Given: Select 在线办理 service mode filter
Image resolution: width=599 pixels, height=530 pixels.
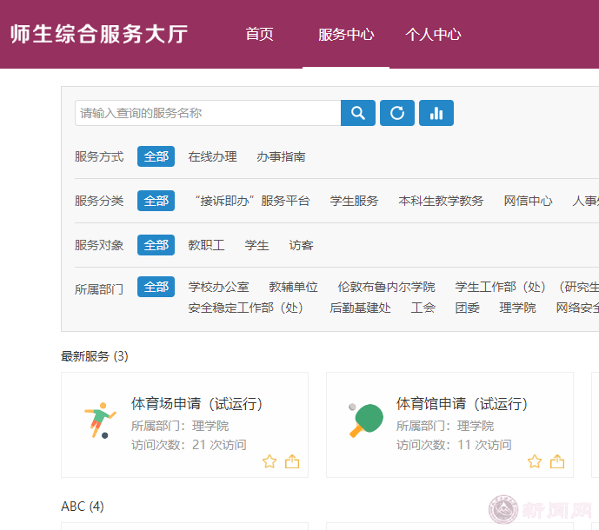Looking at the screenshot, I should pyautogui.click(x=212, y=156).
